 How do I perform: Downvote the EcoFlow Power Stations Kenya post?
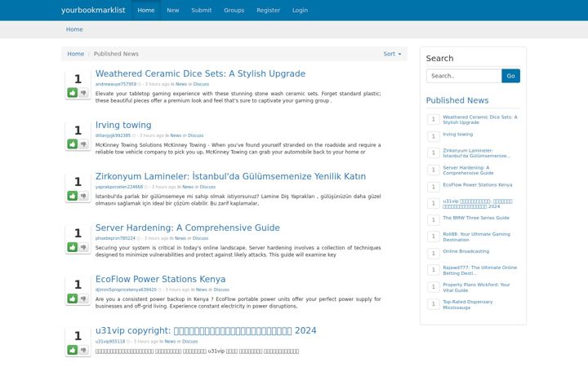(83, 298)
